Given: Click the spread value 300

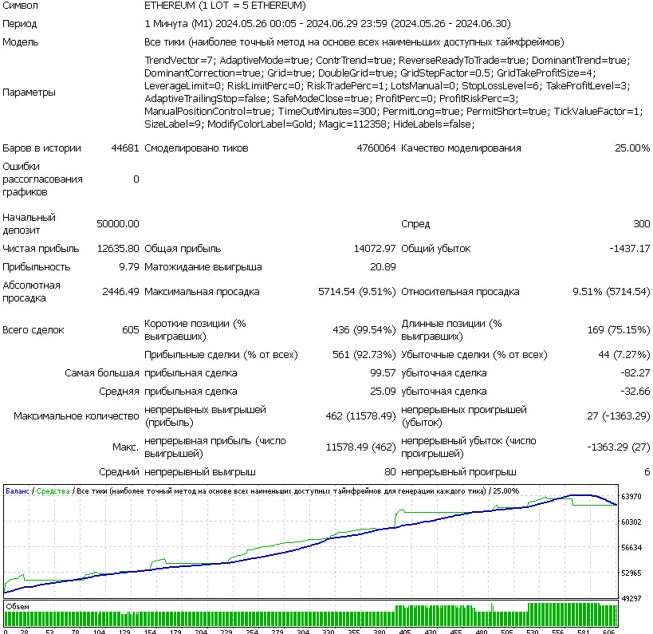Looking at the screenshot, I should (641, 223).
